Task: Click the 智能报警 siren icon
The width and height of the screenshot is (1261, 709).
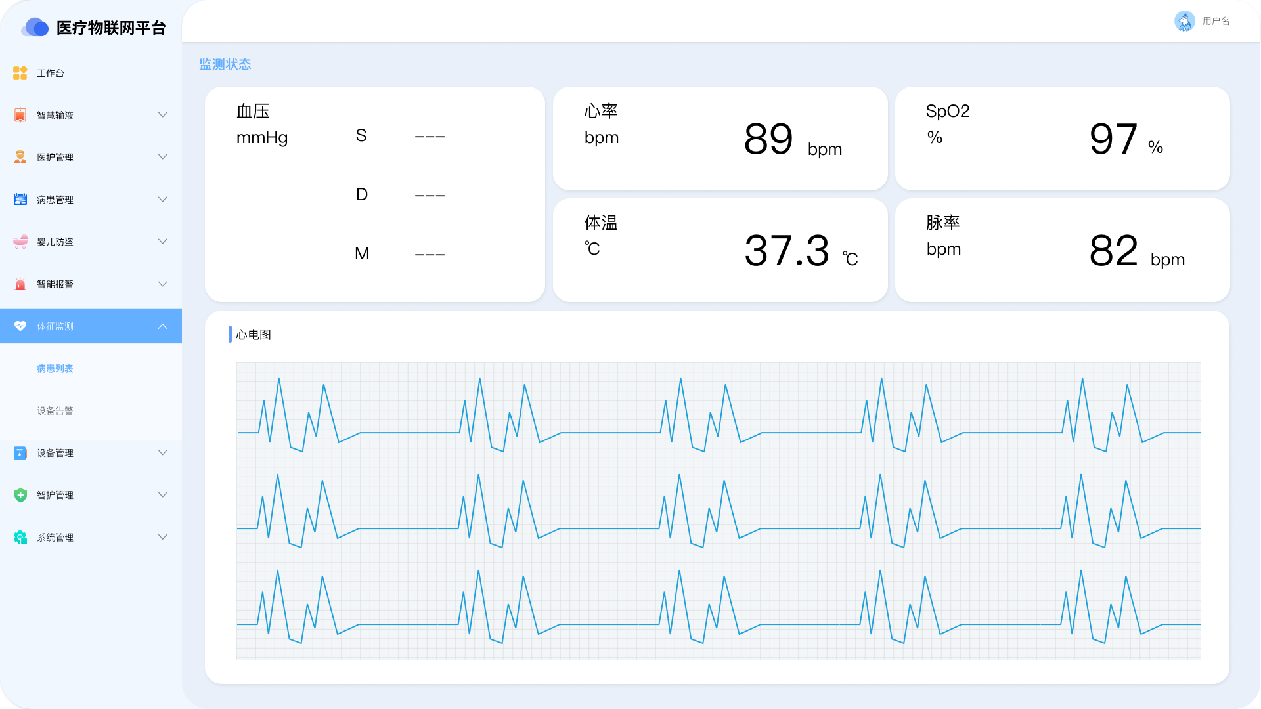Action: tap(20, 284)
